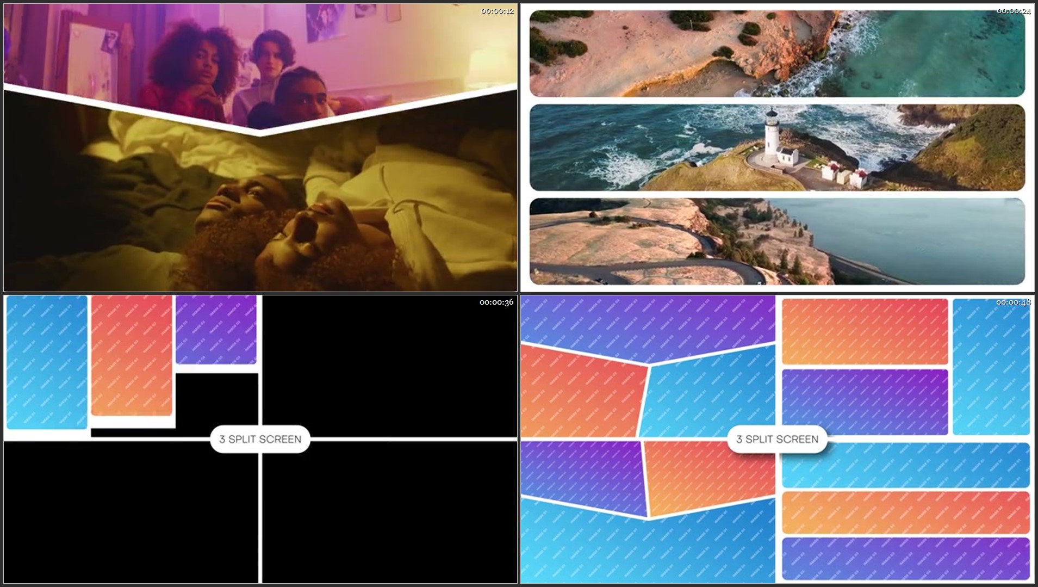The height and width of the screenshot is (587, 1038).
Task: Select the sandy coastline cliff panel
Action: (776, 53)
